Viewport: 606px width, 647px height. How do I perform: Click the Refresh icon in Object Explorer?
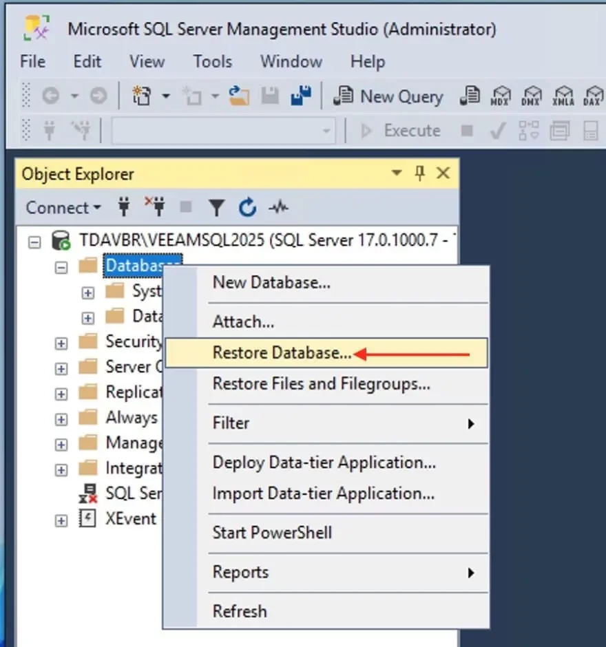pos(248,207)
